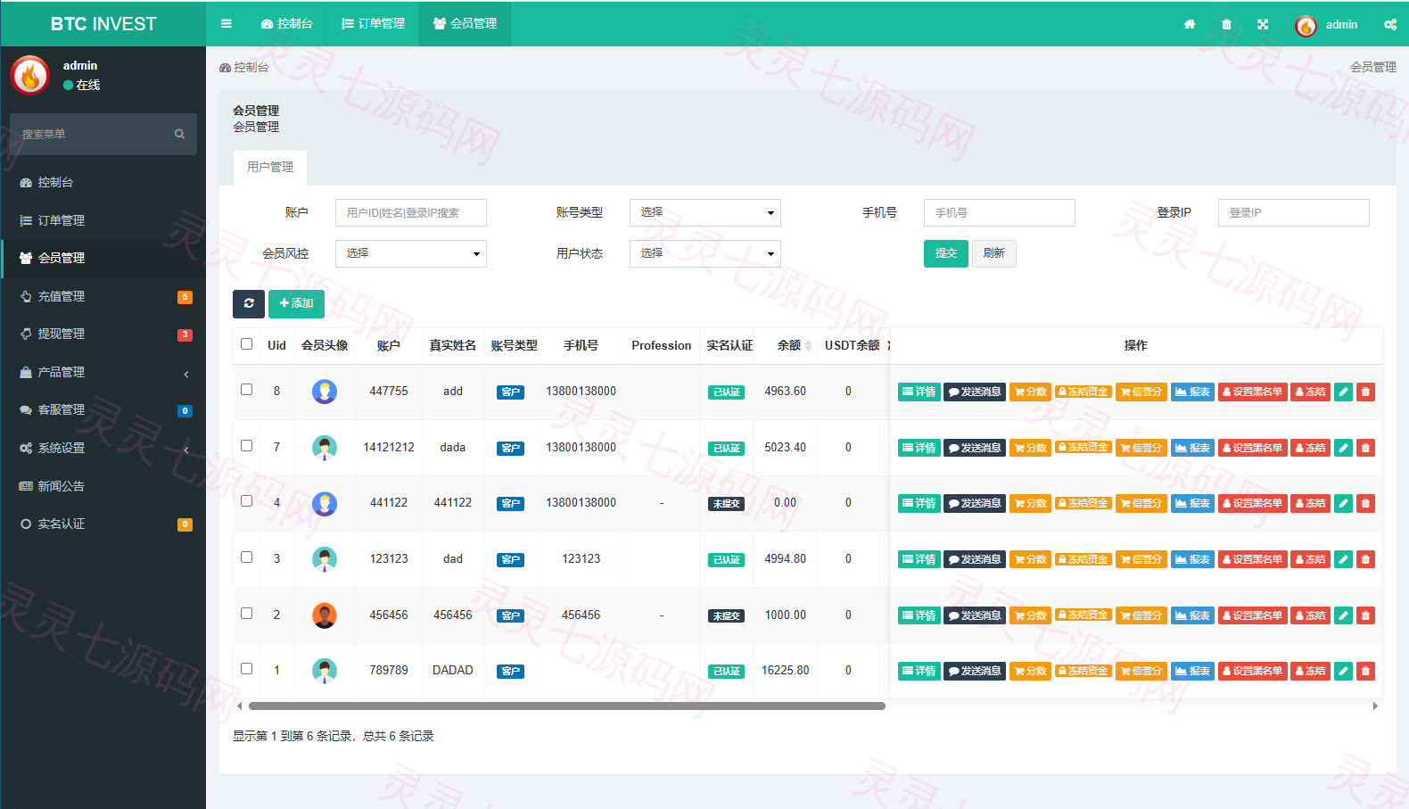
Task: Expand the 产品管理 sidebar menu
Action: click(x=103, y=372)
